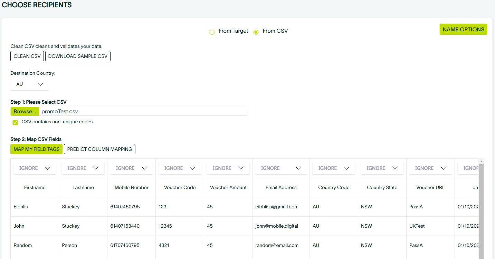Download the sample CSV file
495x259 pixels.
78,56
